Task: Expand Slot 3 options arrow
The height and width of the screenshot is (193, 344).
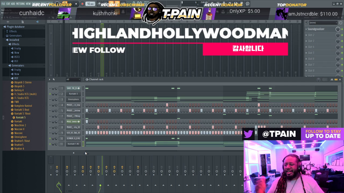Action: pos(306,41)
